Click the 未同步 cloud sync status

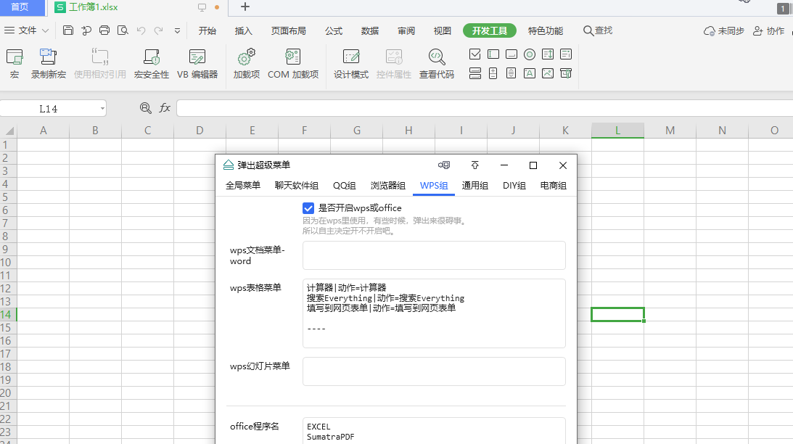pos(724,31)
